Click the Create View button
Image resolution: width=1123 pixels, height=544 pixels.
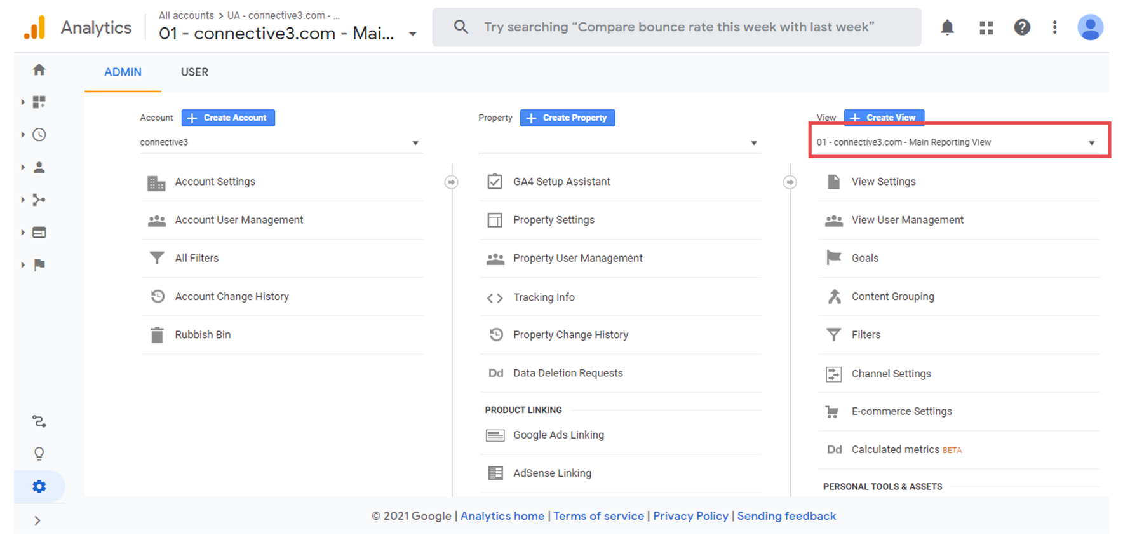coord(884,118)
